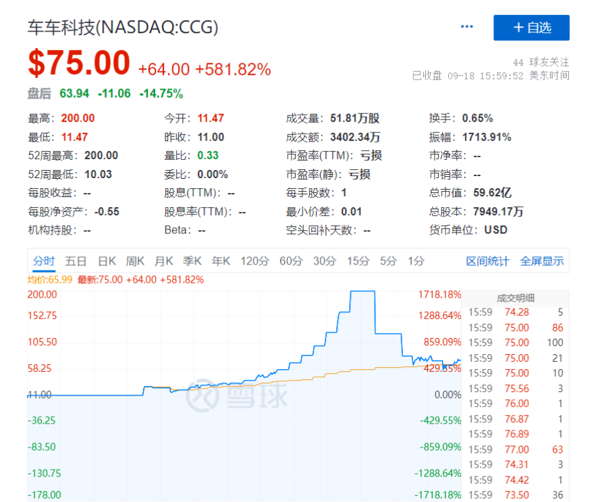This screenshot has width=594, height=502.
Task: Click the 最小价差 value 0.01
Action: point(351,211)
